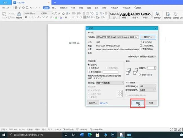The image size is (183, 138).
Task: Open Print Preview from quick toolbar
Action: click(27, 8)
